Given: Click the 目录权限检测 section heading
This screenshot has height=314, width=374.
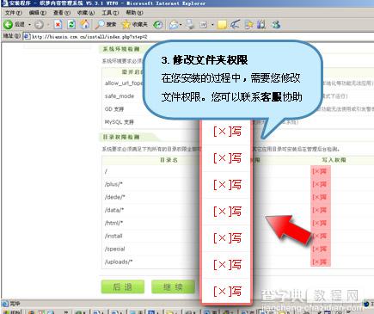Looking at the screenshot, I should tap(121, 137).
